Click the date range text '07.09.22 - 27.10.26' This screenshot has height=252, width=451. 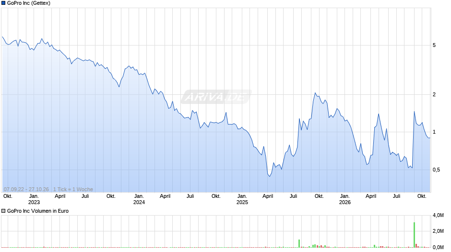tap(26, 189)
